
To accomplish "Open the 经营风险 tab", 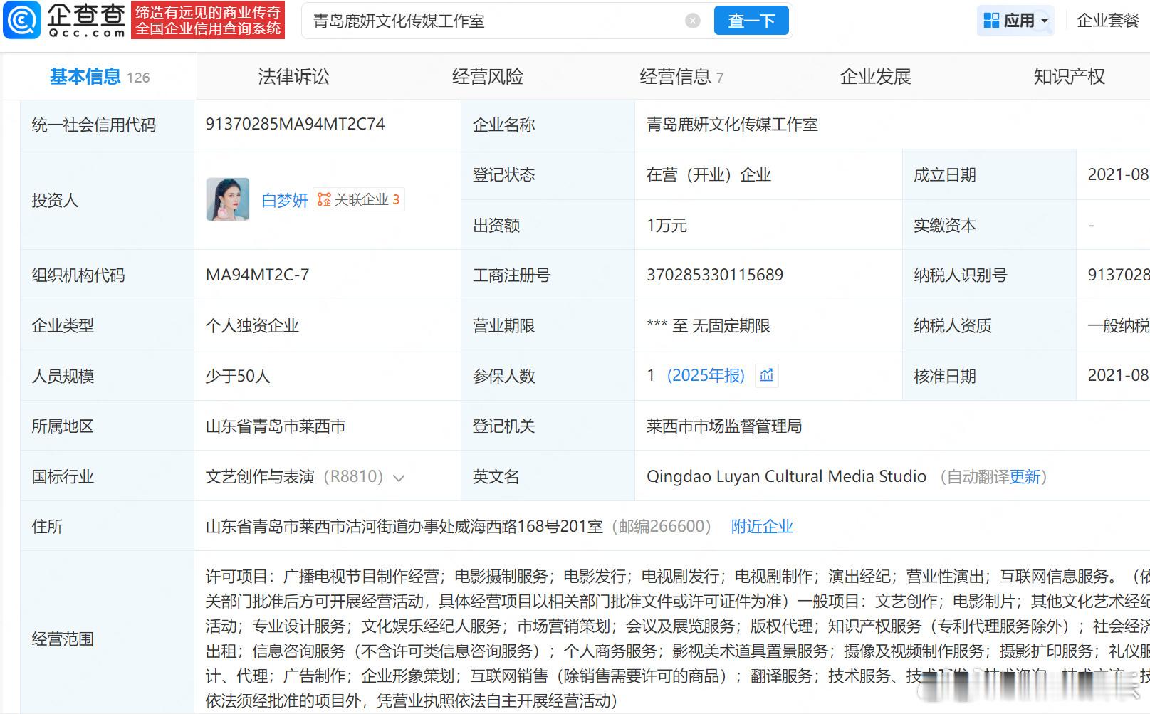I will click(x=487, y=77).
